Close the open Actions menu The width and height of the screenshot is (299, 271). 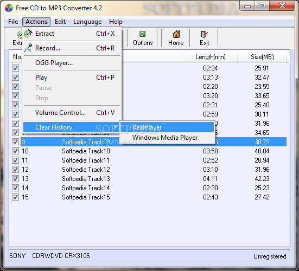[x=36, y=22]
